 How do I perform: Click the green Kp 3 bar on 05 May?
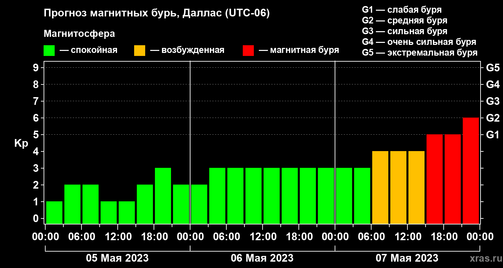(163, 196)
